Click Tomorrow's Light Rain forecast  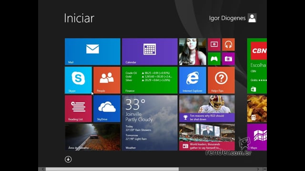coord(136,137)
